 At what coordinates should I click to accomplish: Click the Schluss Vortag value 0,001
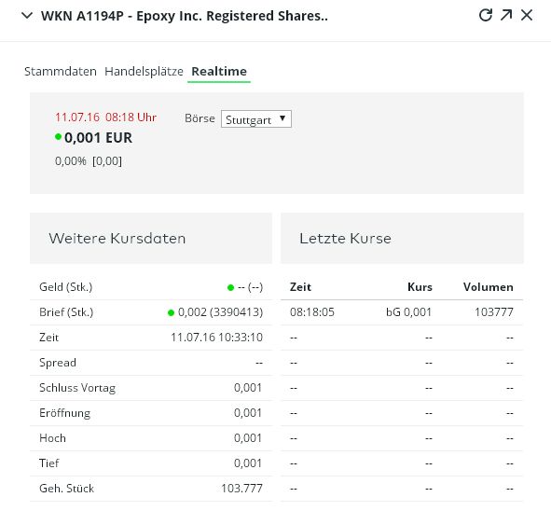[x=248, y=388]
